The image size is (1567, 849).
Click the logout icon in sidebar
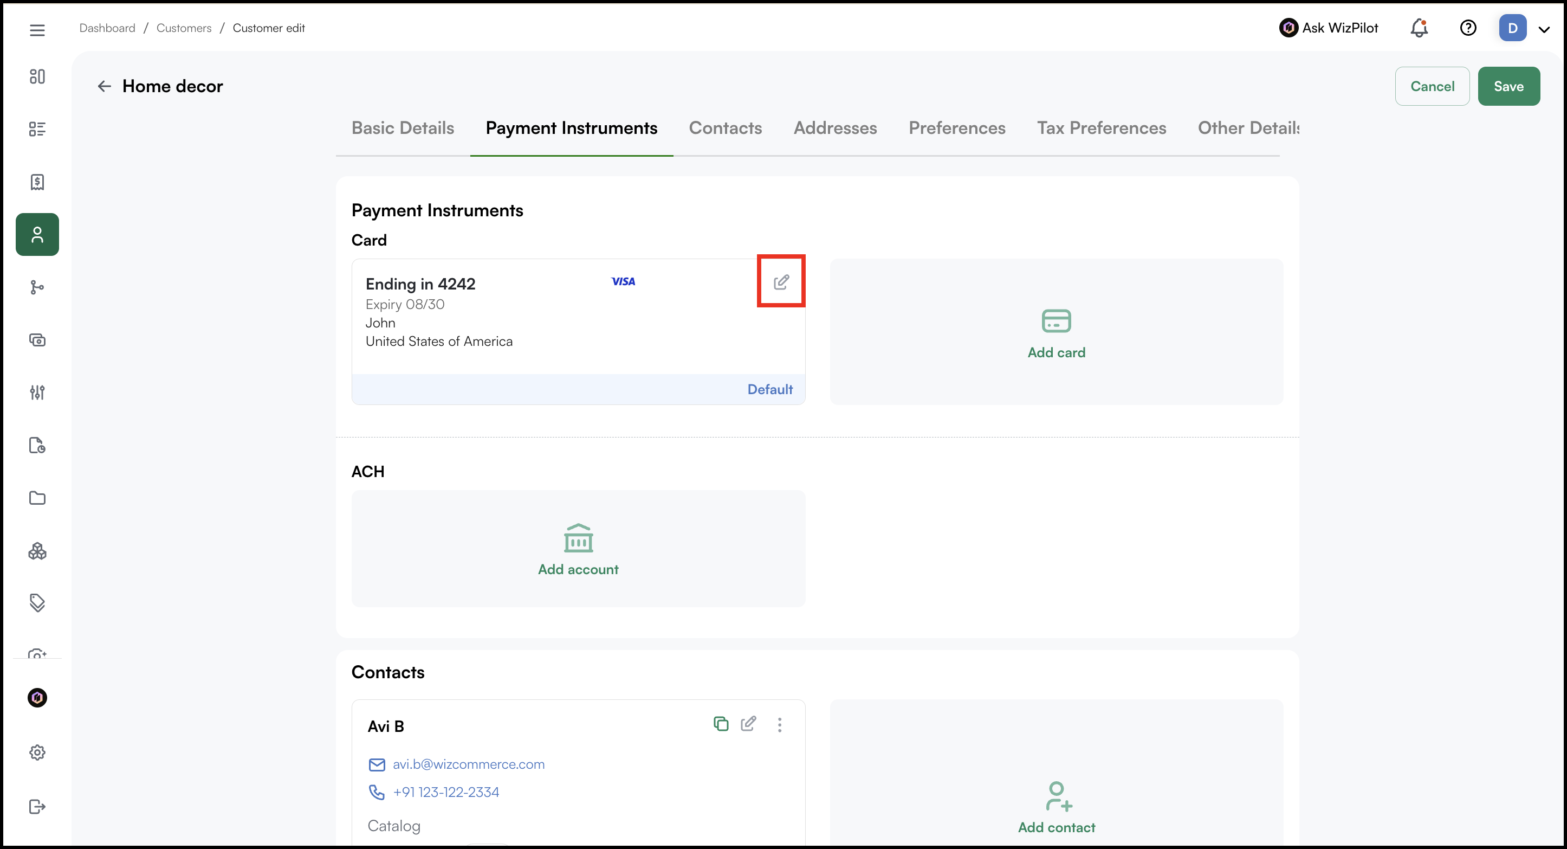pyautogui.click(x=37, y=806)
